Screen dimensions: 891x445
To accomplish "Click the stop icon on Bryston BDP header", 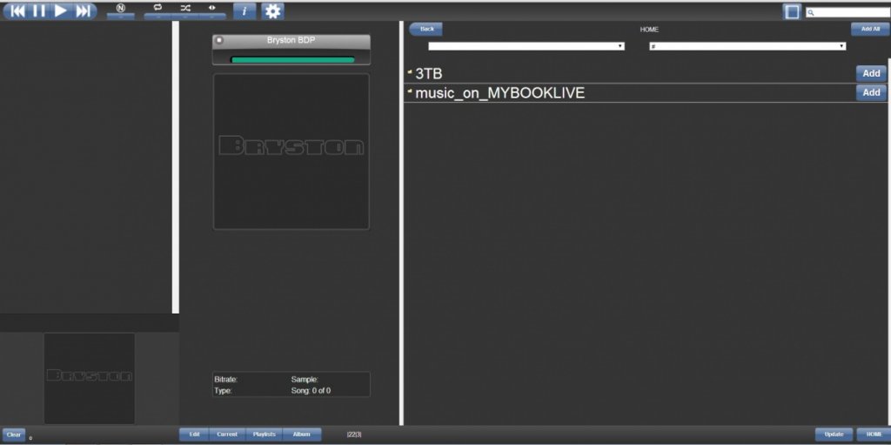I will [x=220, y=40].
